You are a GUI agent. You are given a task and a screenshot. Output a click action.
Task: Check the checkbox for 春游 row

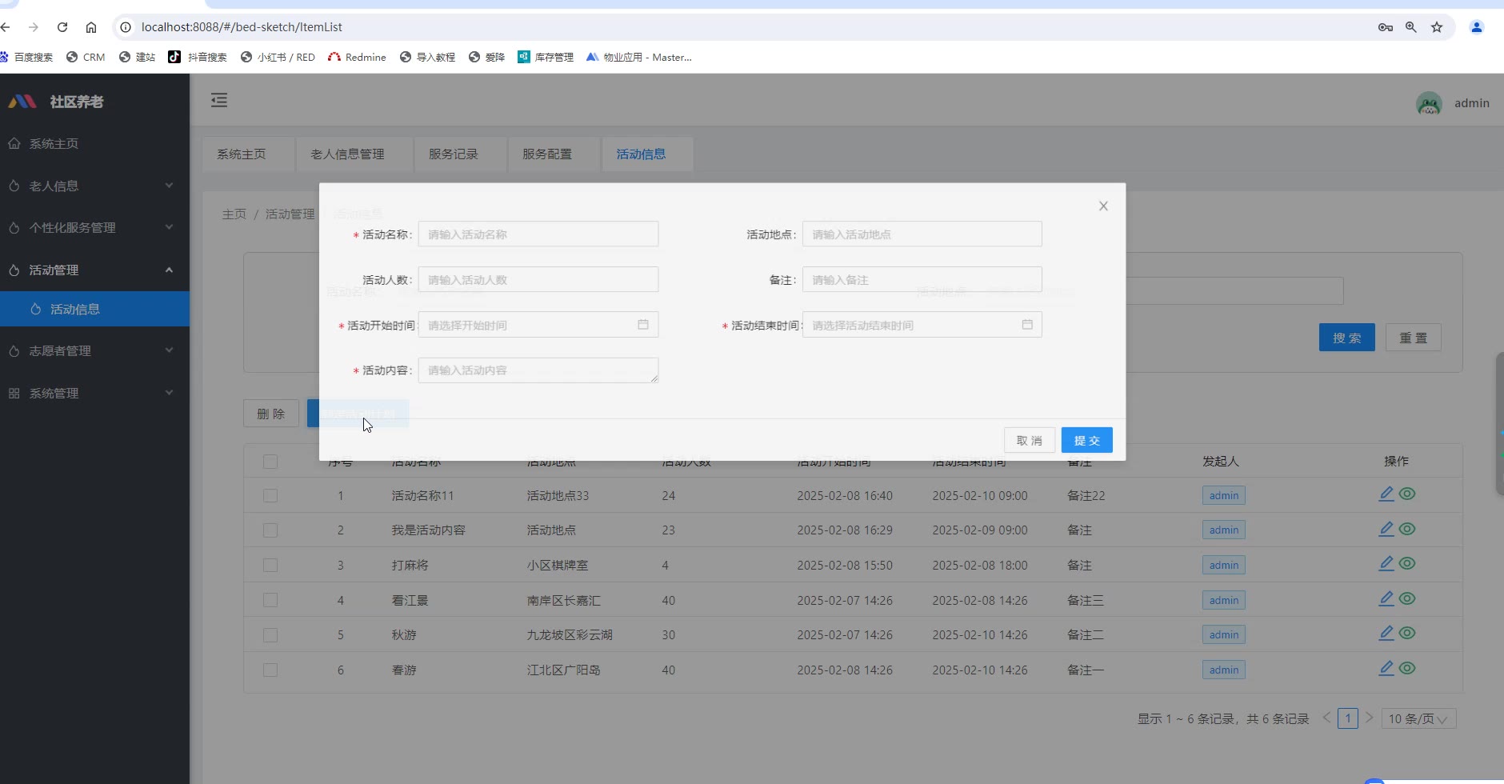pyautogui.click(x=270, y=670)
